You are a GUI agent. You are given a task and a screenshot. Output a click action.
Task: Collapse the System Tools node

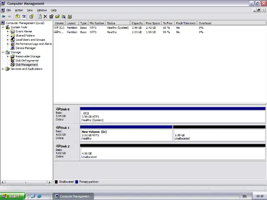tap(3, 27)
